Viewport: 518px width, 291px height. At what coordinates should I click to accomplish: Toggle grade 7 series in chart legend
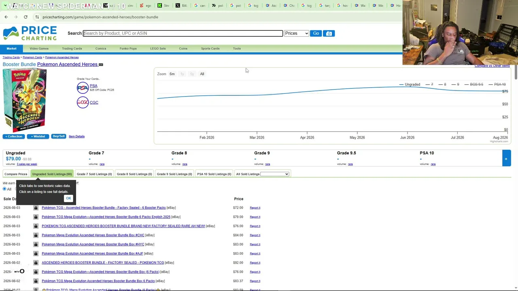click(x=429, y=84)
